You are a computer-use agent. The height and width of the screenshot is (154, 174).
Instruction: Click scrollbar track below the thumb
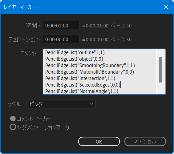coord(160,88)
